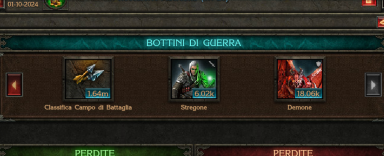The width and height of the screenshot is (384, 156).
Task: Click the red trash icon at top right
Action: [x=369, y=3]
